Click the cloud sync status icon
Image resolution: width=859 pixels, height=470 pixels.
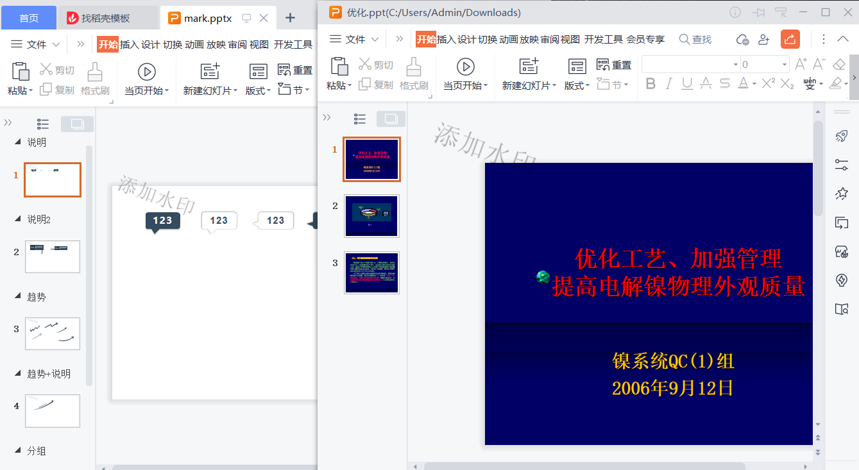click(x=742, y=39)
